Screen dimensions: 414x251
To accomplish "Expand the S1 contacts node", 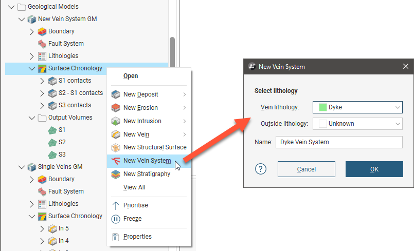I will click(42, 81).
